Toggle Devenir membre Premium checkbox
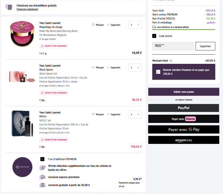The width and height of the screenshot is (223, 194). click(x=158, y=72)
